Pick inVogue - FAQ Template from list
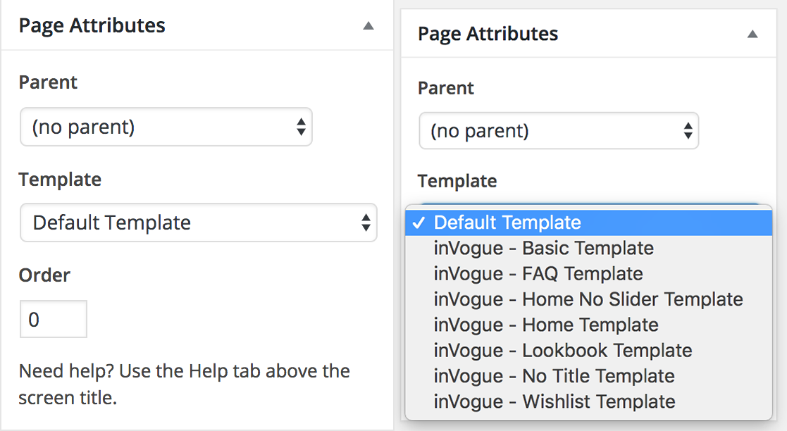The width and height of the screenshot is (787, 431). pos(538,273)
